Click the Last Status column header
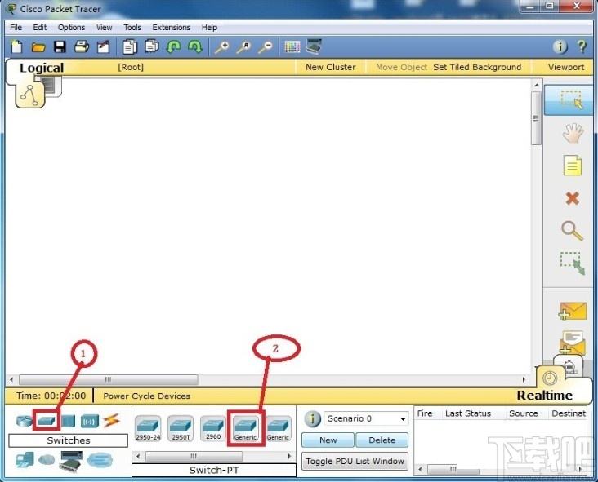 point(468,413)
